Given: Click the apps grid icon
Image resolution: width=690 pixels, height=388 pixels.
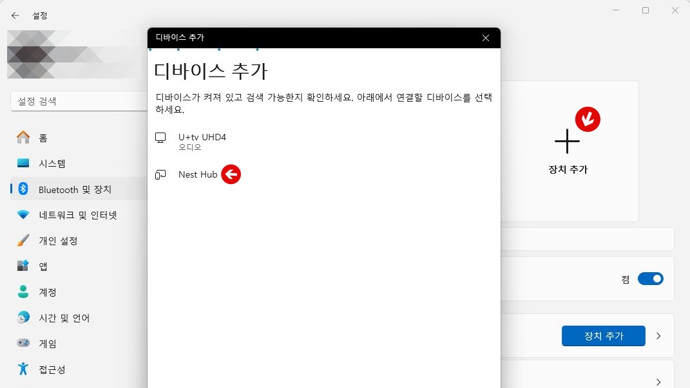Looking at the screenshot, I should [x=23, y=265].
